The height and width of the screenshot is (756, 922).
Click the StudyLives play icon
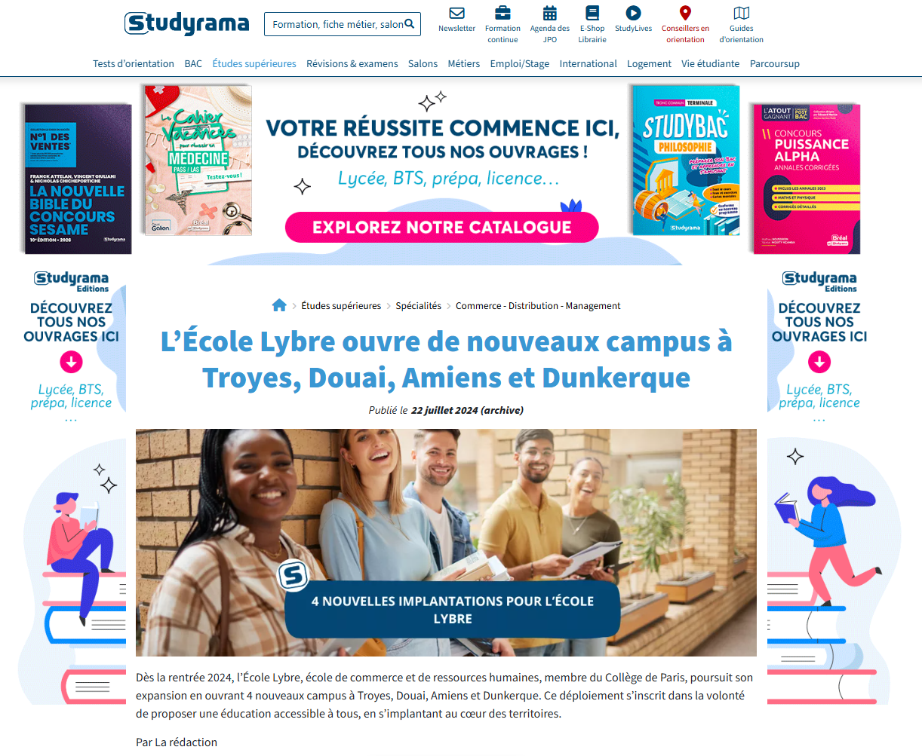[633, 13]
